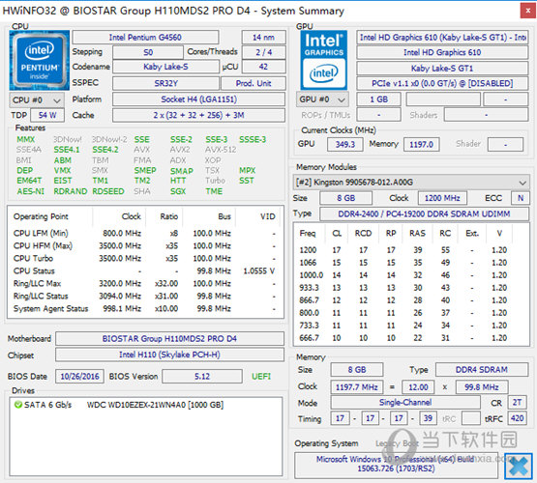
Task: Click the Clock column header
Action: tap(132, 216)
